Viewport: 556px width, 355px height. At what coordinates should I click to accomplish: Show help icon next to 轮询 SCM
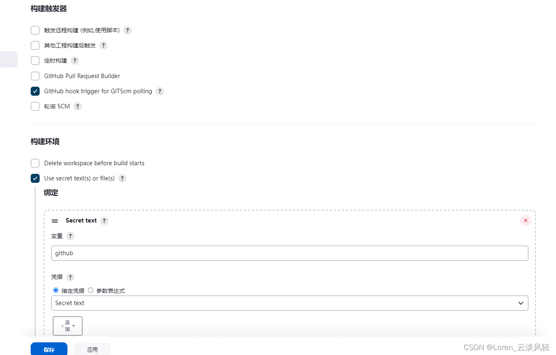pos(78,106)
